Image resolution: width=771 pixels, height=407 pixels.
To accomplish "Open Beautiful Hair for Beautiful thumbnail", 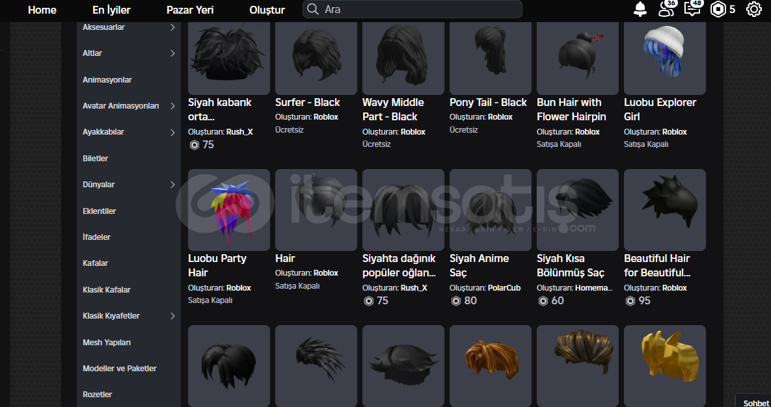I will pos(665,210).
